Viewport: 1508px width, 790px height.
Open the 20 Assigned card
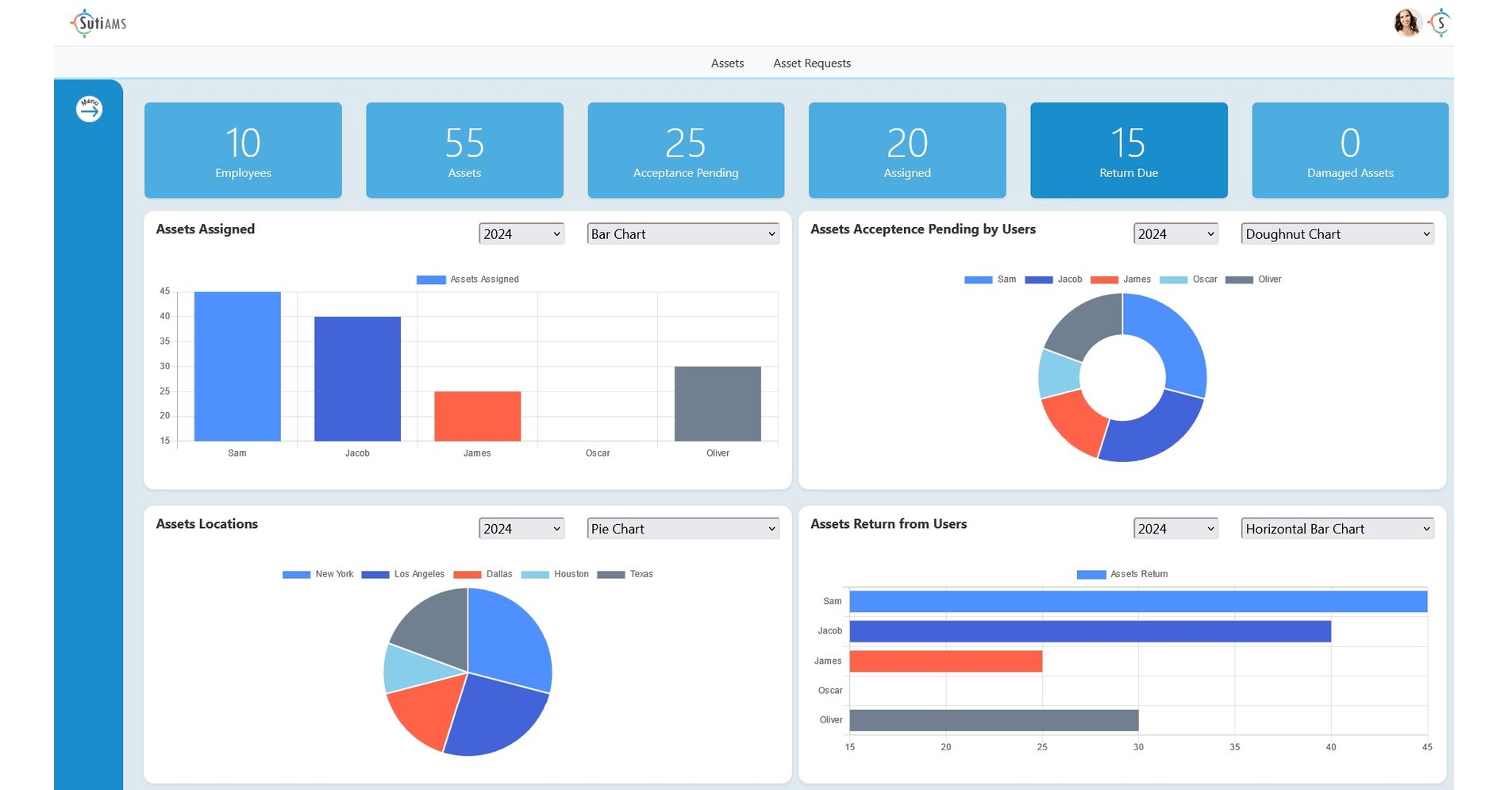point(907,150)
